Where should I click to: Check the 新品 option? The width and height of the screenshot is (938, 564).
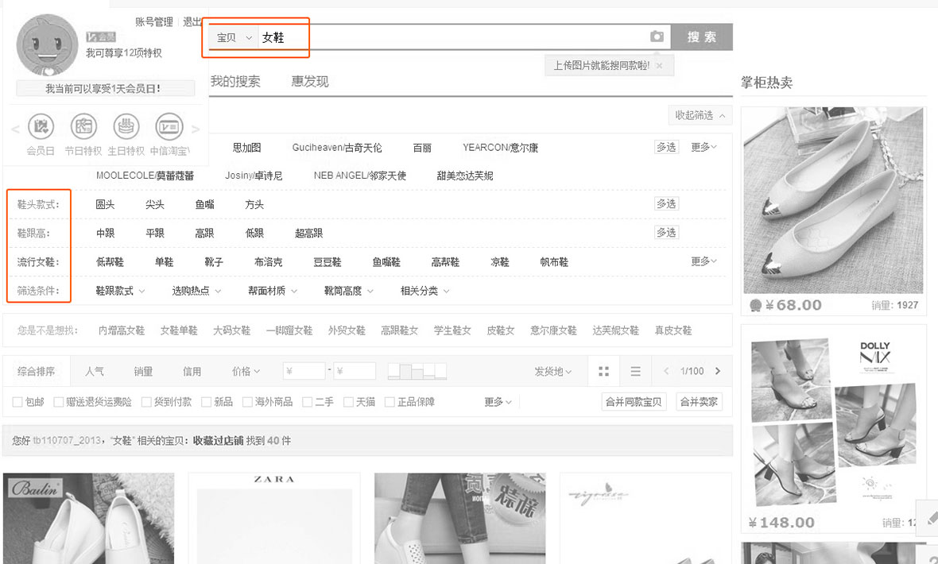click(x=207, y=402)
